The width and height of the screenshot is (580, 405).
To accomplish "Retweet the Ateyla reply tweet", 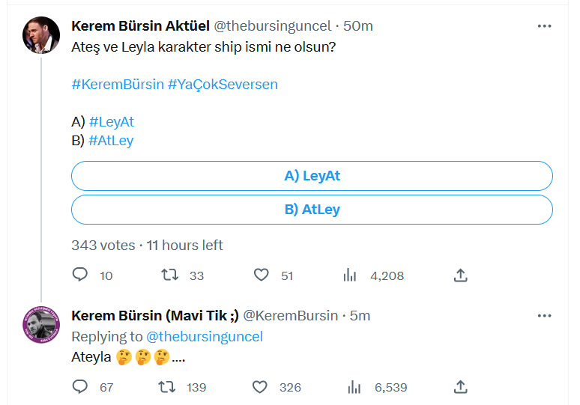I will click(x=170, y=387).
